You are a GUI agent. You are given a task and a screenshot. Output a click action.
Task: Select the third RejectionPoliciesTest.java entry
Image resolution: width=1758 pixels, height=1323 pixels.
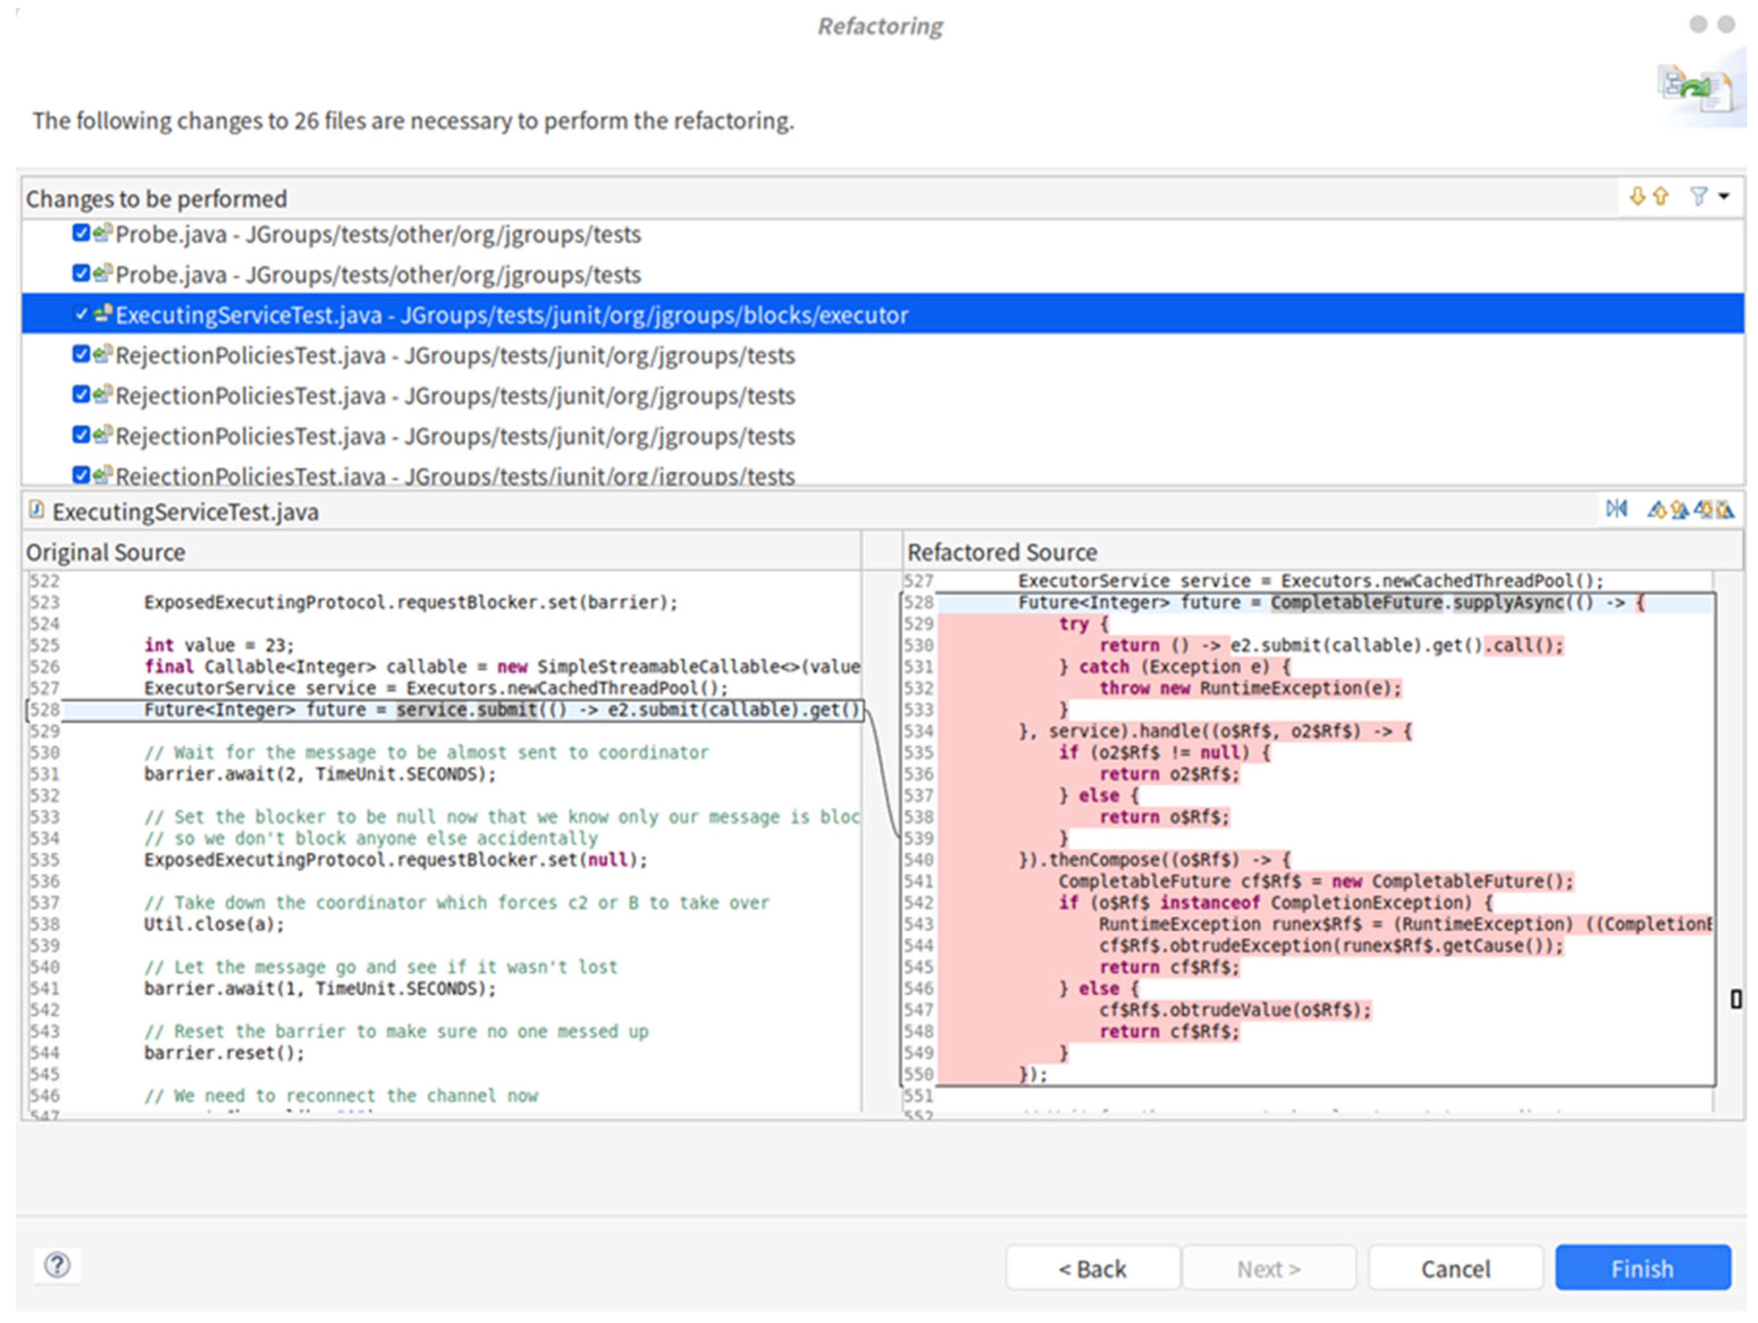454,436
